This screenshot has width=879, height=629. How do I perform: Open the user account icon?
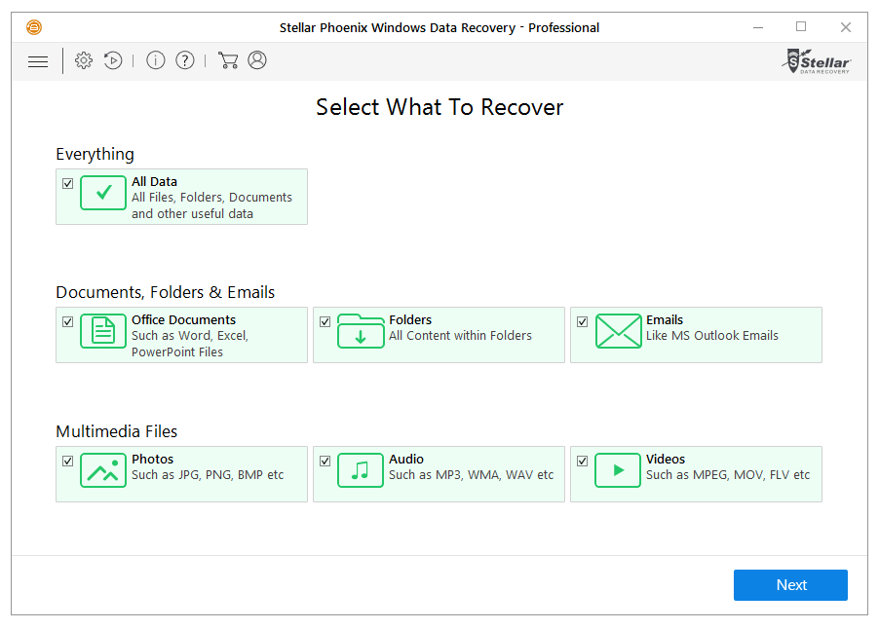(257, 60)
